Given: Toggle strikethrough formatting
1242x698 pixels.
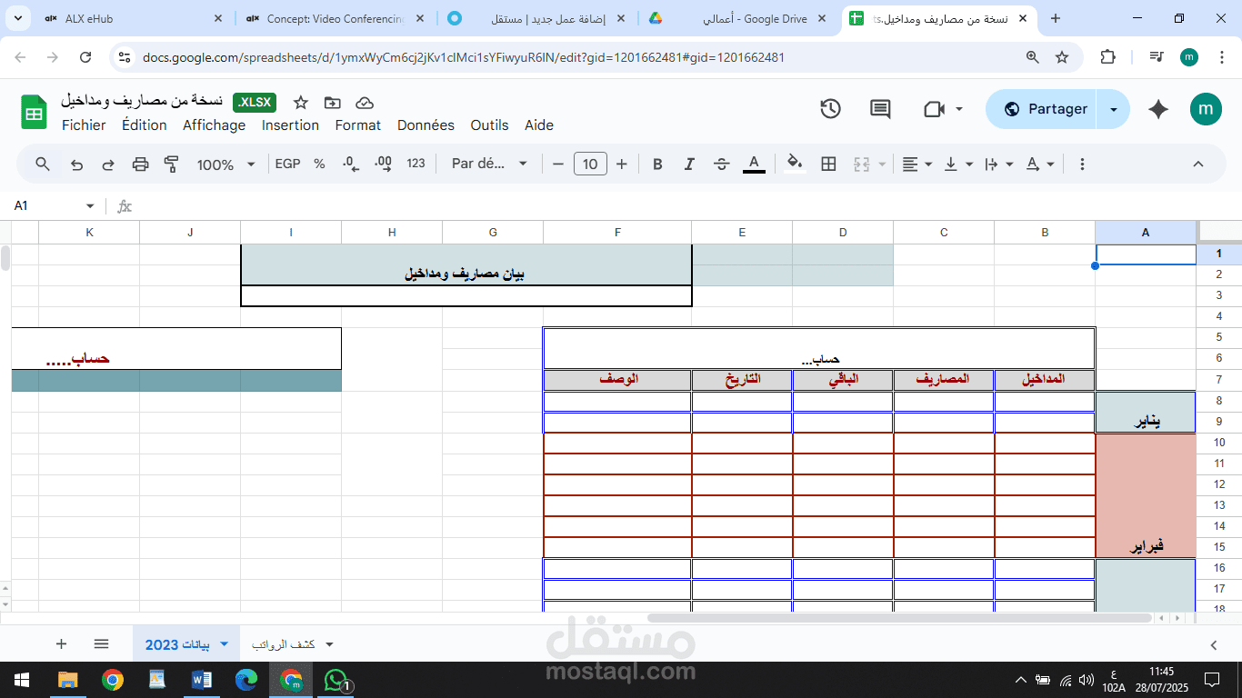Looking at the screenshot, I should point(722,165).
